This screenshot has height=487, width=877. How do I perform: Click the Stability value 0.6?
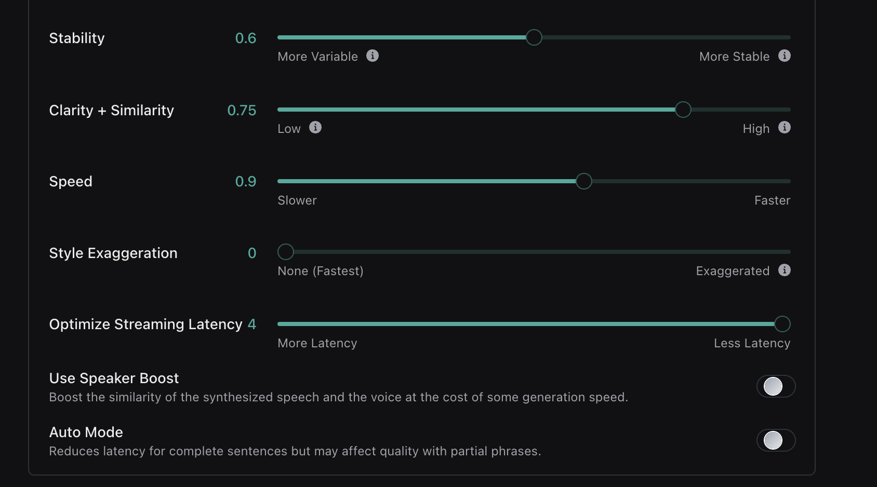pyautogui.click(x=246, y=38)
